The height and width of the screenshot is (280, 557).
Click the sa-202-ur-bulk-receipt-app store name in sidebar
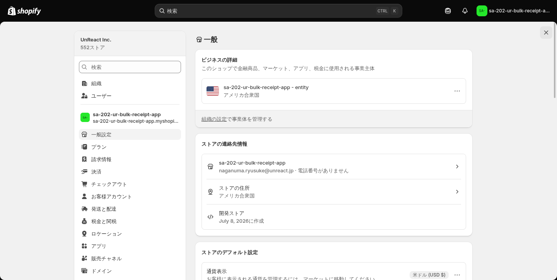pyautogui.click(x=127, y=114)
